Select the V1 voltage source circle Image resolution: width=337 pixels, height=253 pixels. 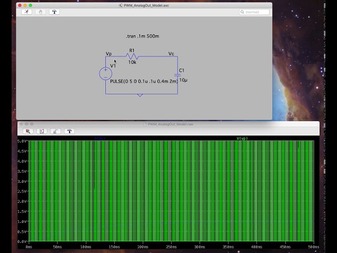point(105,73)
